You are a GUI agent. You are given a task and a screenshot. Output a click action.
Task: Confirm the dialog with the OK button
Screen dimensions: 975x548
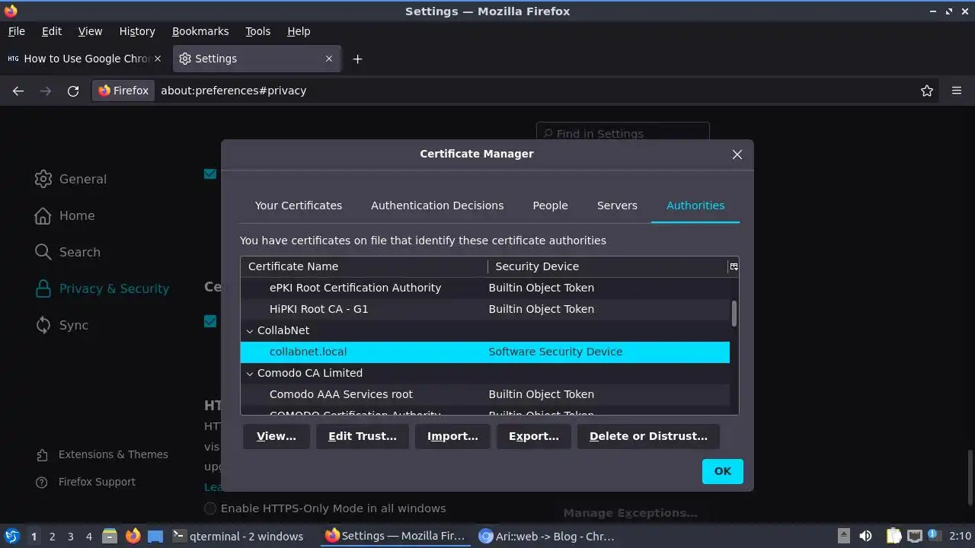(723, 471)
